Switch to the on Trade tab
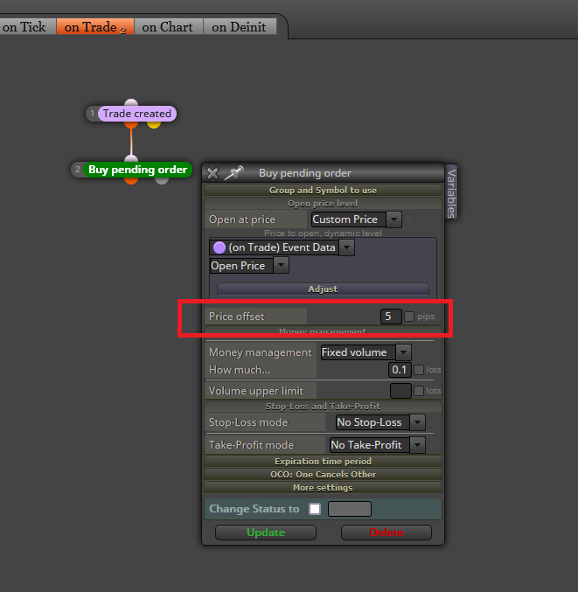Screen dimensions: 578x592 [95, 27]
